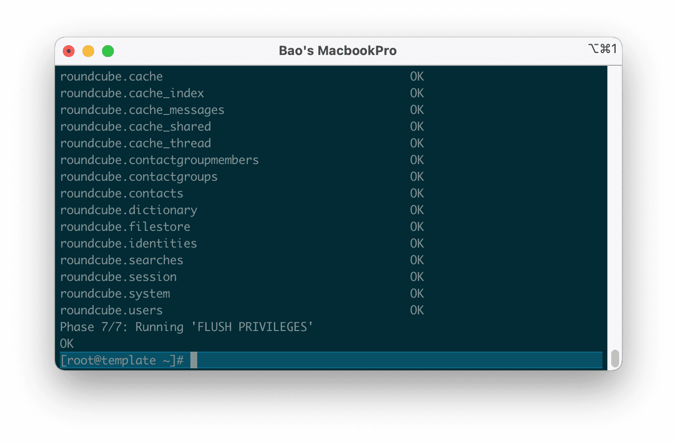This screenshot has height=443, width=677.
Task: Select the ⌥⌘1 tab shortcut indicator
Action: tap(602, 49)
